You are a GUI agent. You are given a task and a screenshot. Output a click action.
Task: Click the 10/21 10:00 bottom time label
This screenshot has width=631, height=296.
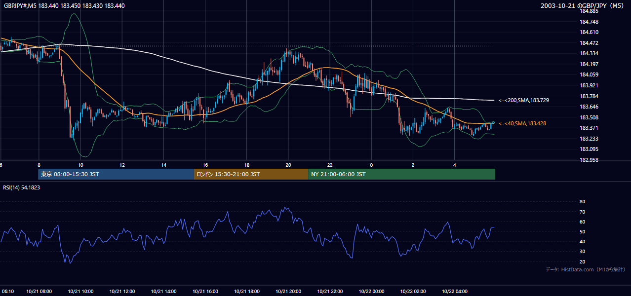point(80,292)
